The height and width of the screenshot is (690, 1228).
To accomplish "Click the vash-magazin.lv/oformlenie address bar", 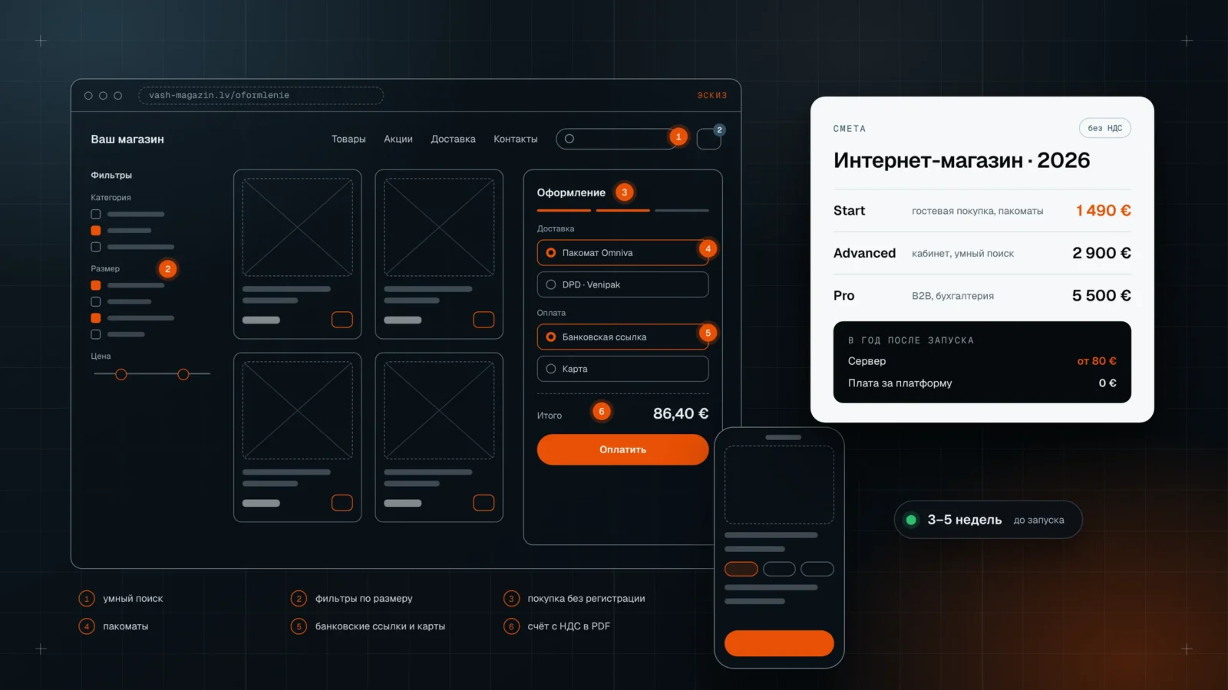I will click(x=261, y=96).
